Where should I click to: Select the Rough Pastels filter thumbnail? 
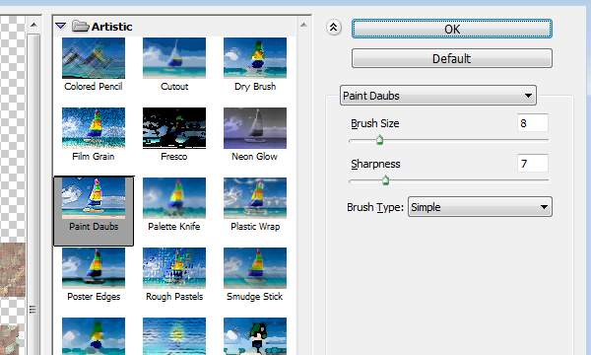coord(174,268)
